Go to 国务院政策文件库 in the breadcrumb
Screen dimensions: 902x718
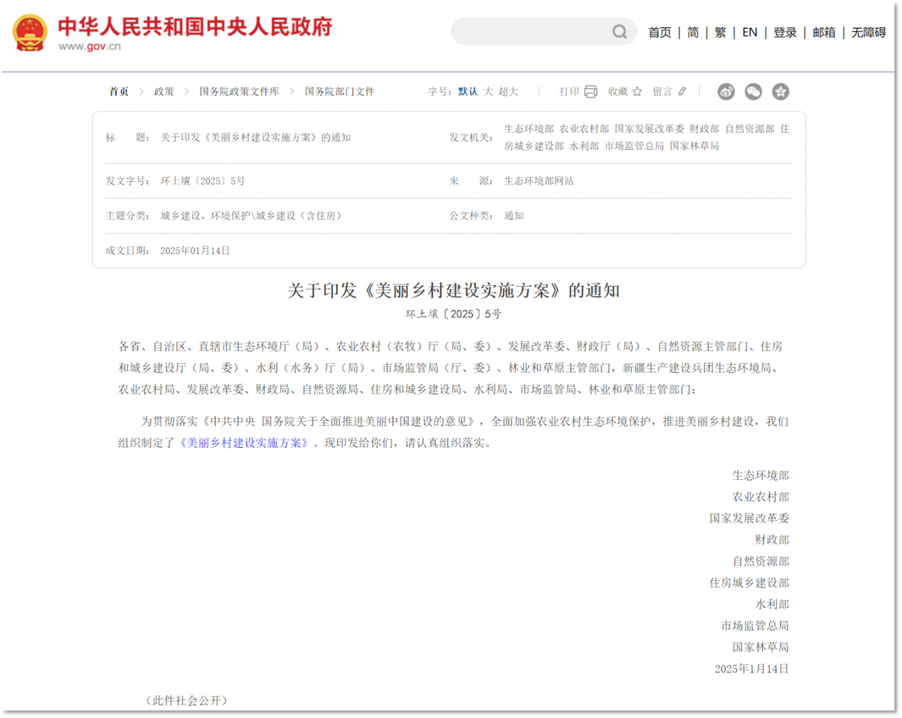click(x=239, y=92)
